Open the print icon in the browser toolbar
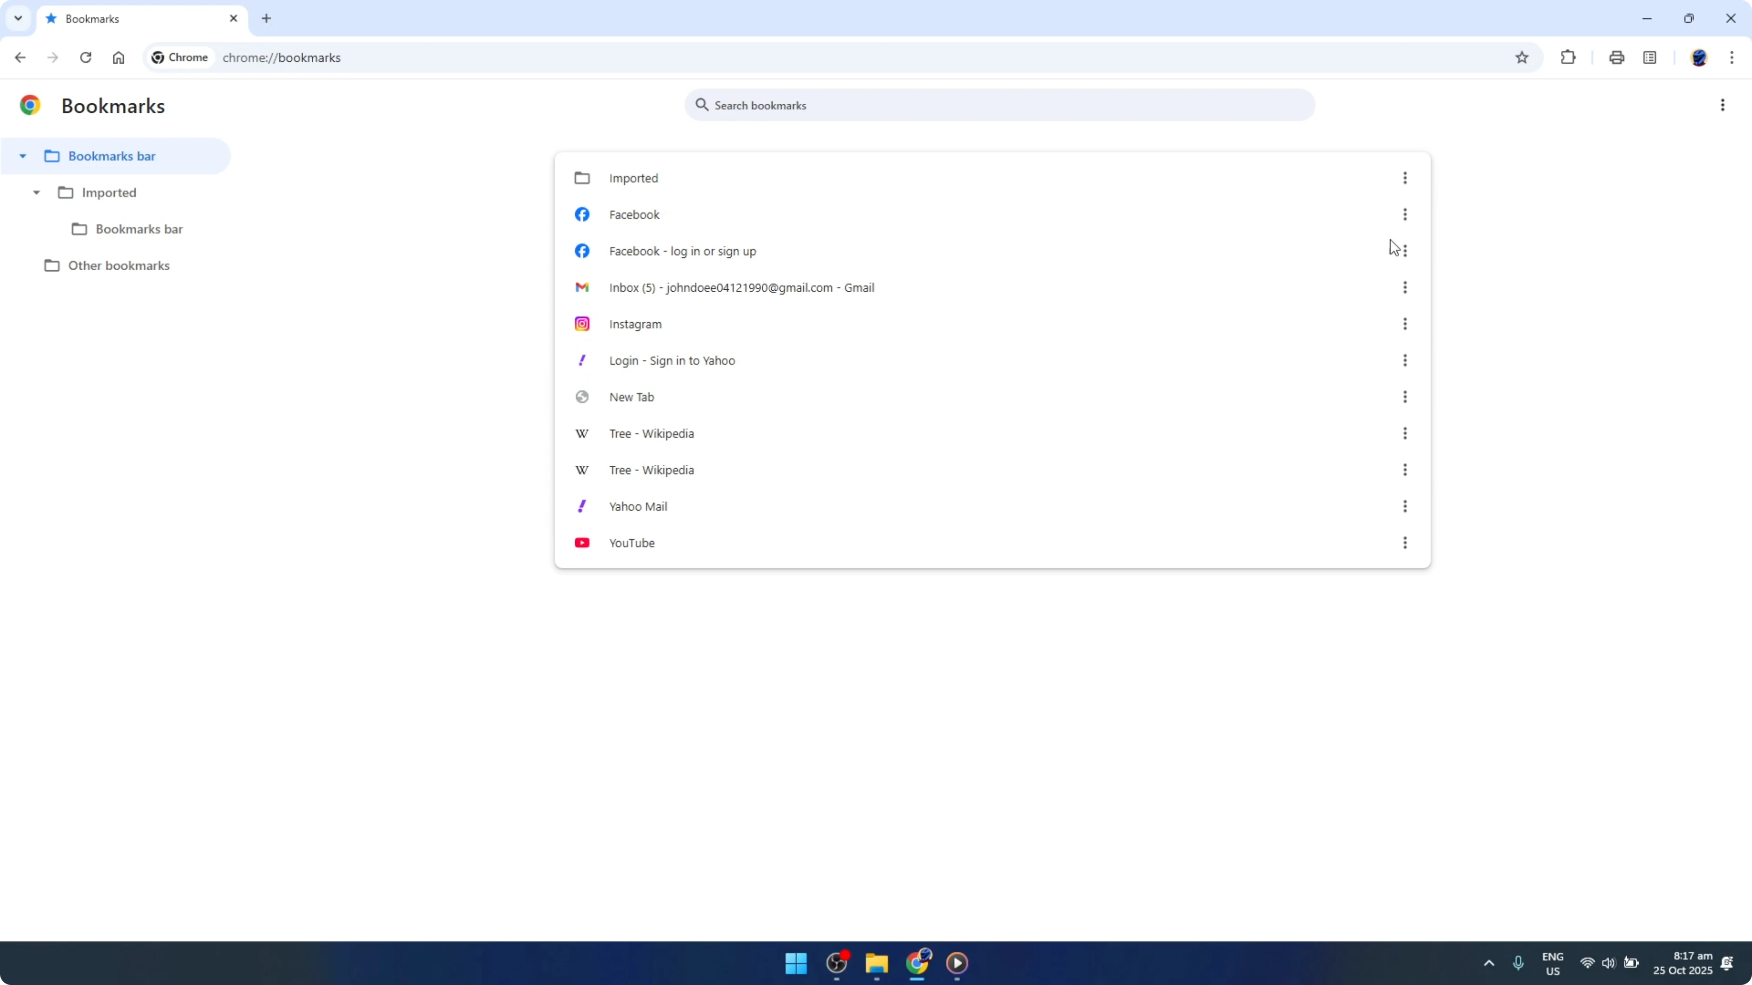Image resolution: width=1752 pixels, height=985 pixels. tap(1617, 57)
